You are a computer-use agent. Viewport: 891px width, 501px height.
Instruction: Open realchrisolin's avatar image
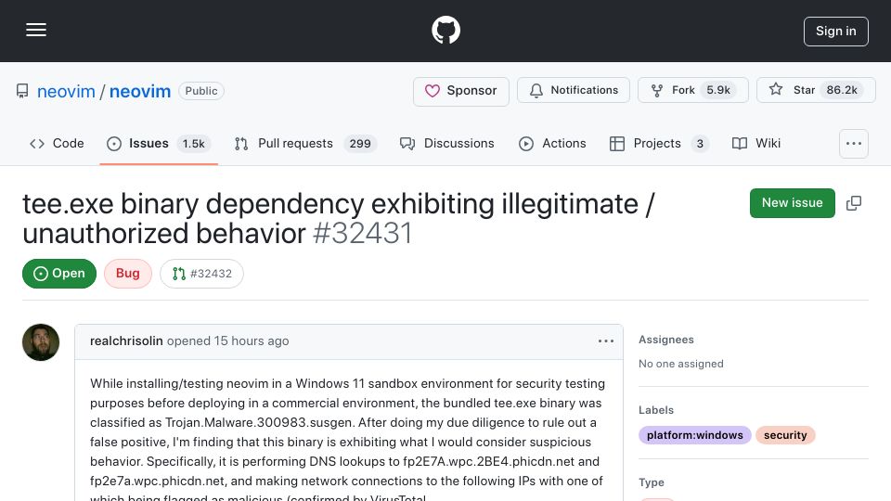tap(41, 342)
